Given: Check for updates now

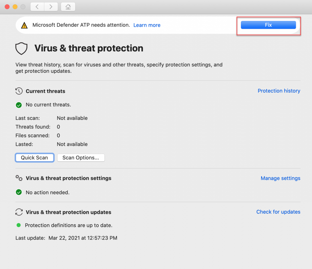Looking at the screenshot, I should (278, 212).
